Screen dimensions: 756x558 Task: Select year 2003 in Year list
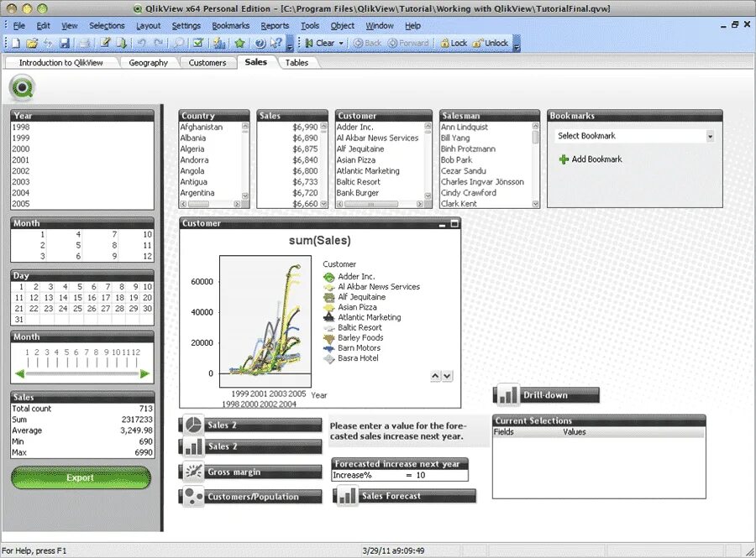pos(82,181)
